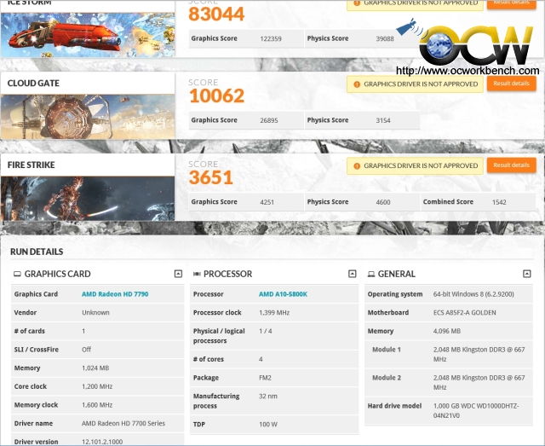The image size is (545, 446).
Task: Click the Cloud Gate warning icon
Action: pyautogui.click(x=357, y=84)
